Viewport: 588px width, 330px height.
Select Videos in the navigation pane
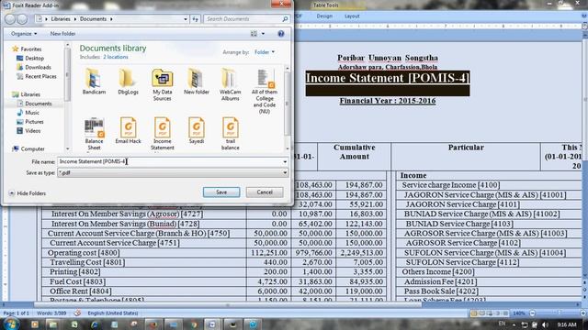click(28, 131)
